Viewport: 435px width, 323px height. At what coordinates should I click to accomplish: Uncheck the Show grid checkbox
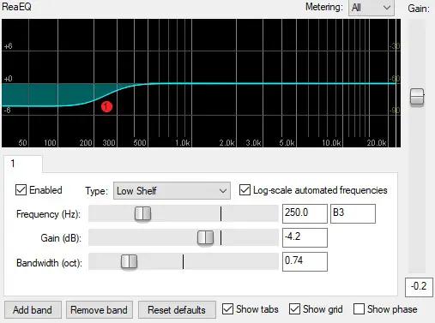click(294, 309)
